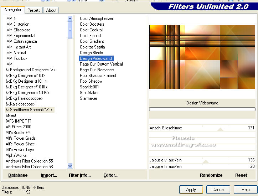Select [AFS IMPORT] category

pos(18,121)
